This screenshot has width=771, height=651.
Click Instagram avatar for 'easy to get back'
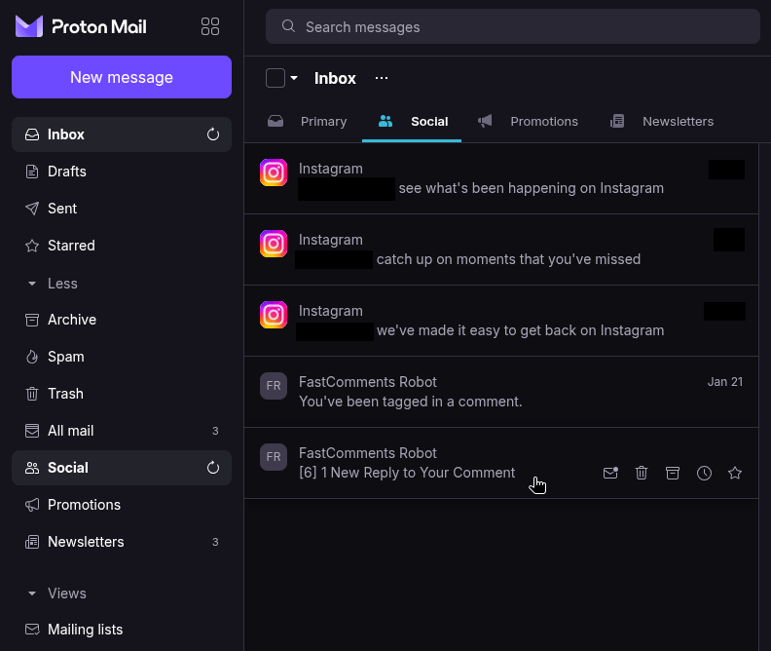274,315
